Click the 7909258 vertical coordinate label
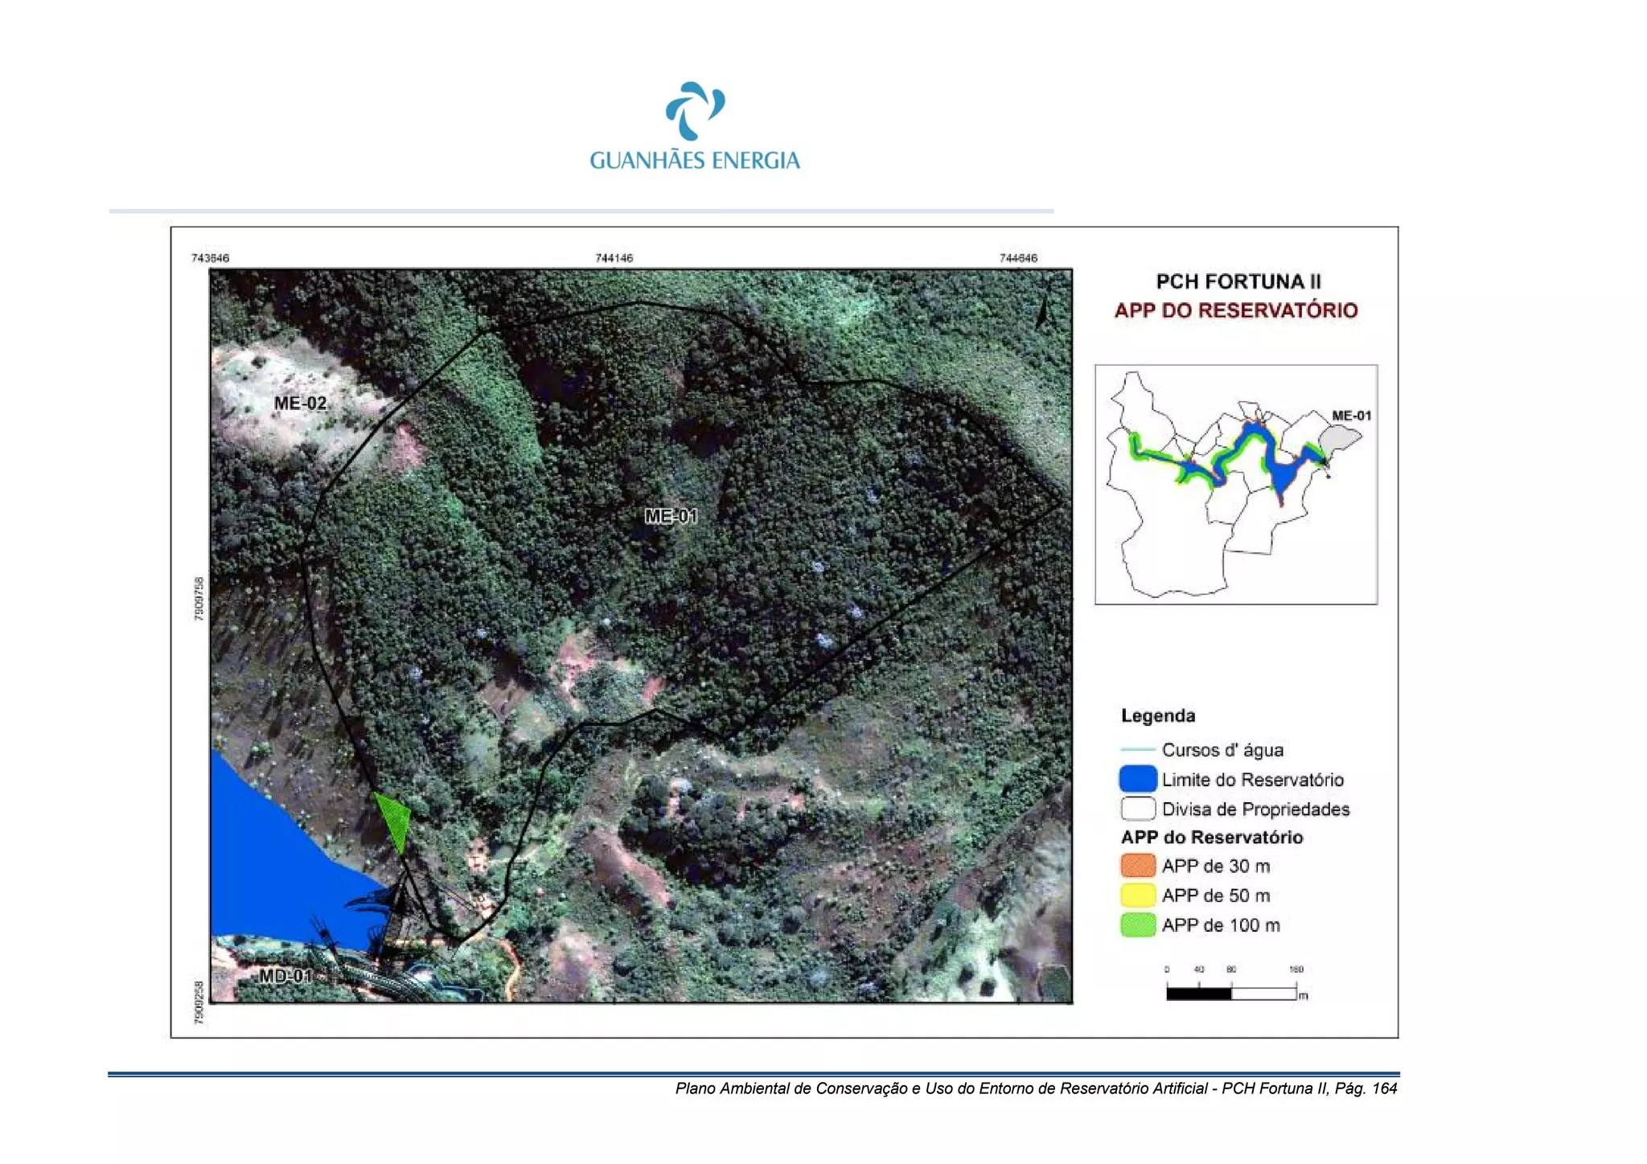Image resolution: width=1647 pixels, height=1164 pixels. [199, 1002]
